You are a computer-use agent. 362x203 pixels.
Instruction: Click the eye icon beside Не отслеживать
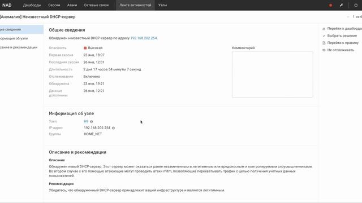click(x=324, y=50)
